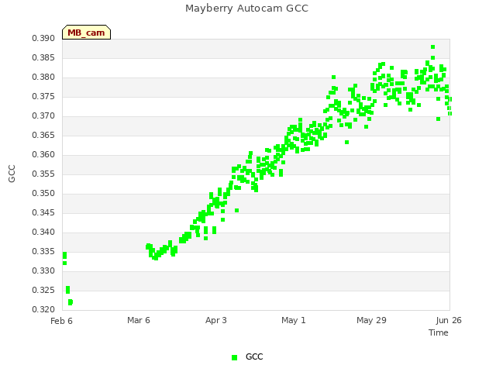Click the Jun 26 x-axis label

click(449, 320)
